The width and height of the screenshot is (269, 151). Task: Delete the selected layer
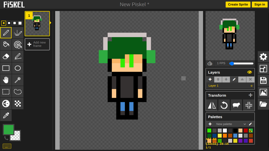250,79
